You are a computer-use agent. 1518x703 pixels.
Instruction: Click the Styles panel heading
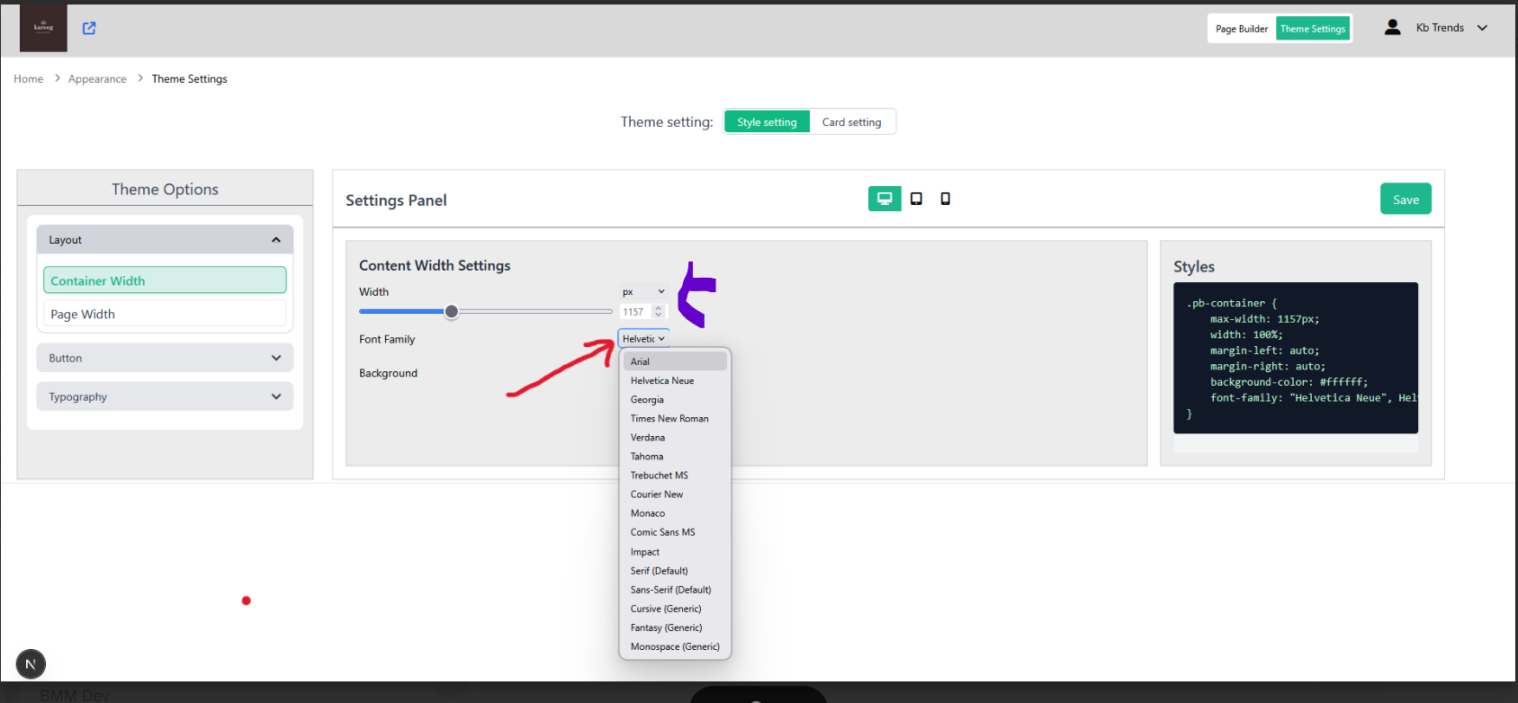pyautogui.click(x=1194, y=267)
